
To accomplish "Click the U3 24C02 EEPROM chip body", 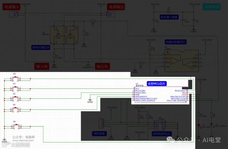I will pos(160,125).
